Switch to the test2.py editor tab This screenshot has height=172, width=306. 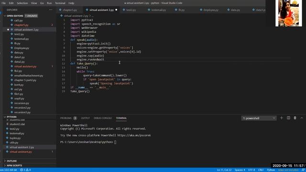pos(131,10)
